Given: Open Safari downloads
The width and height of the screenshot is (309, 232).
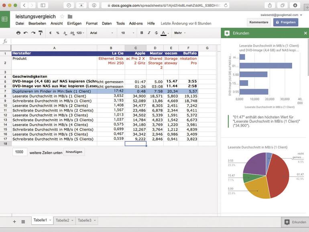Looking at the screenshot, I should click(295, 5).
